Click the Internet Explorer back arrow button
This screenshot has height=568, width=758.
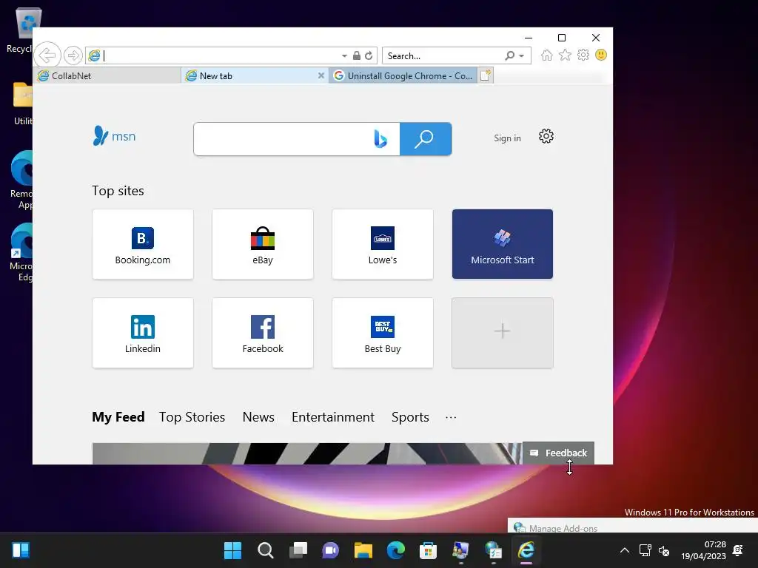pyautogui.click(x=47, y=55)
